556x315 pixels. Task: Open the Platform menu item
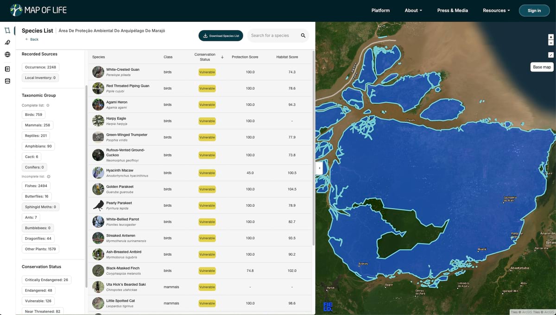click(380, 10)
